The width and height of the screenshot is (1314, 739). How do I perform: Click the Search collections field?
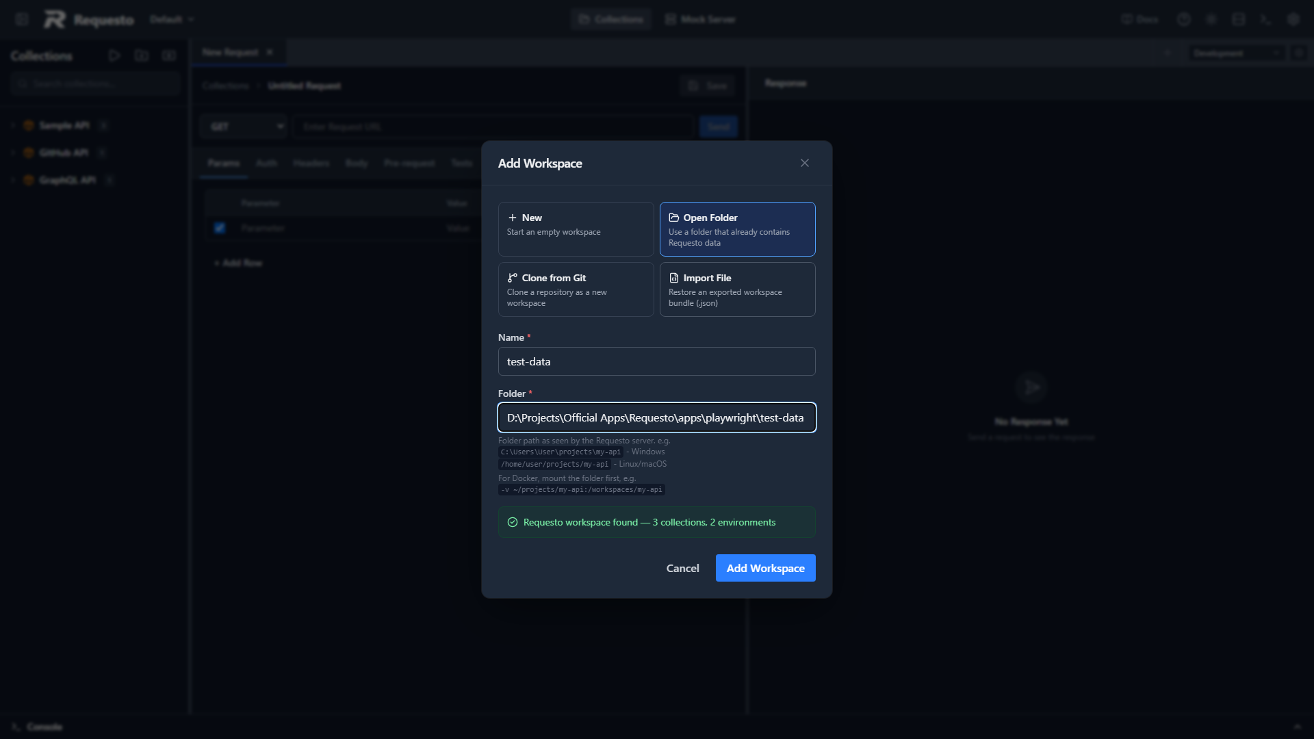[95, 83]
